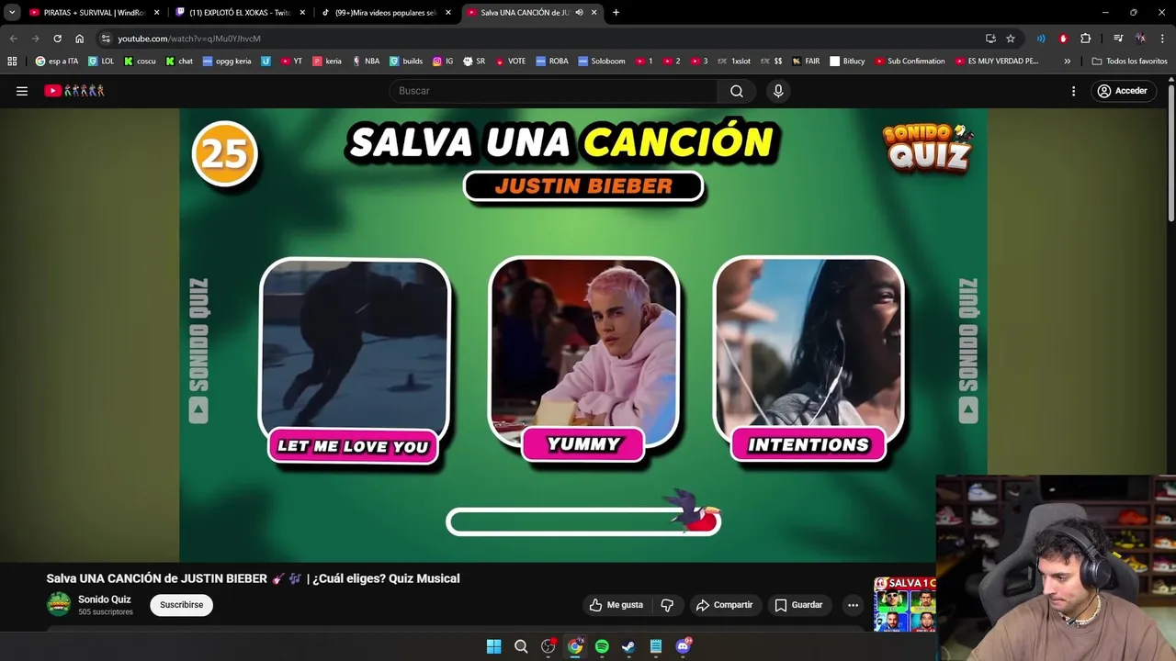The height and width of the screenshot is (661, 1176).
Task: Bookmark this page with the star icon
Action: coord(1011,39)
